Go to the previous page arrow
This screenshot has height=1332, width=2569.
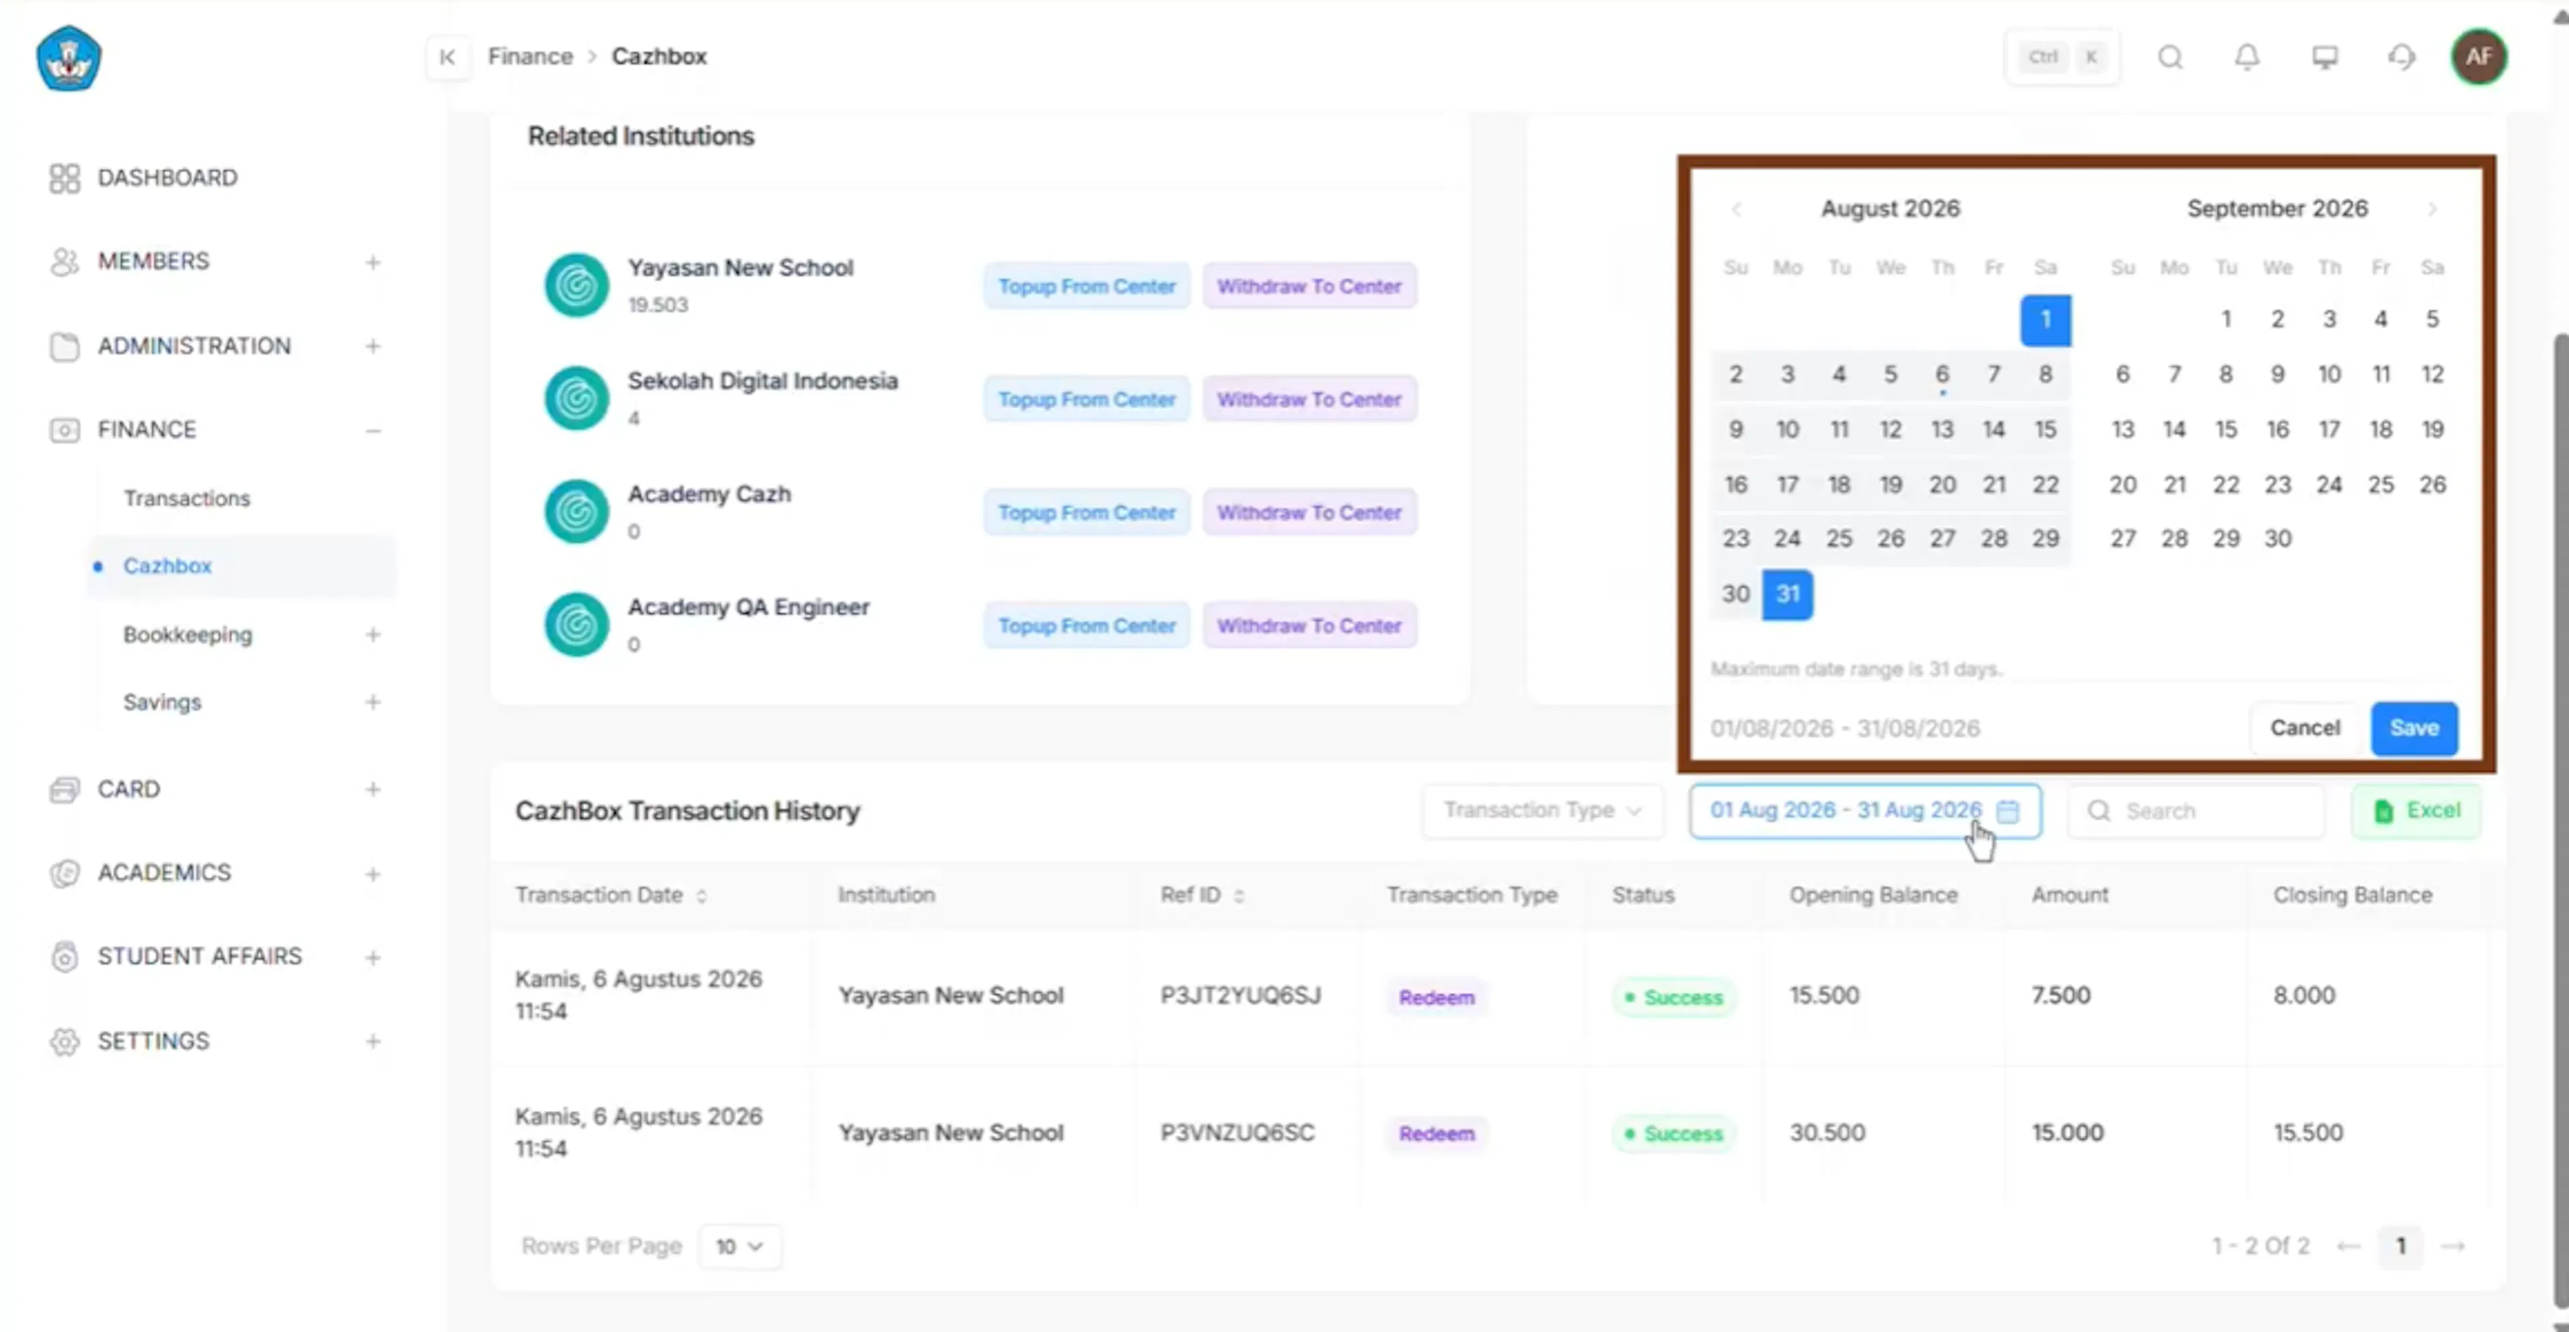[2349, 1246]
